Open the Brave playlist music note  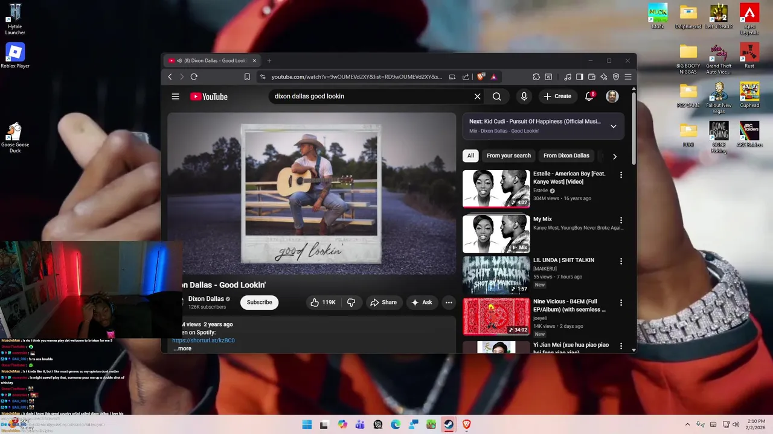point(568,77)
